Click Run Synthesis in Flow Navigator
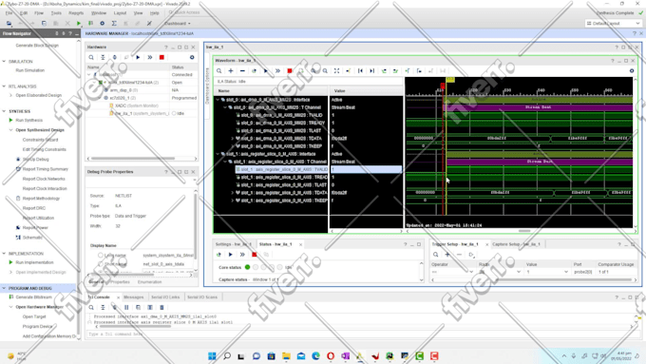 [x=28, y=121]
